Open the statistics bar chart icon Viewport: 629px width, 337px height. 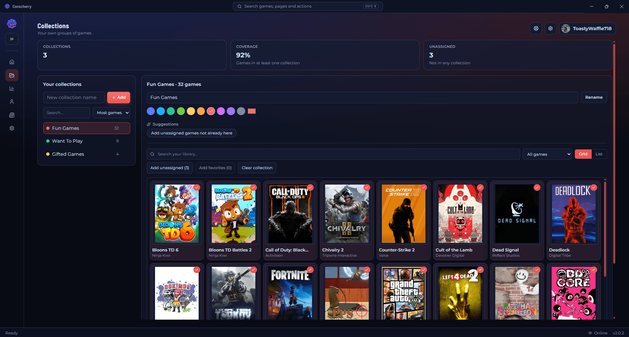12,89
